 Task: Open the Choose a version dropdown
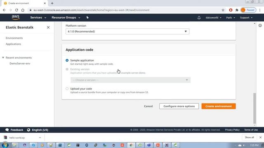click(x=130, y=80)
